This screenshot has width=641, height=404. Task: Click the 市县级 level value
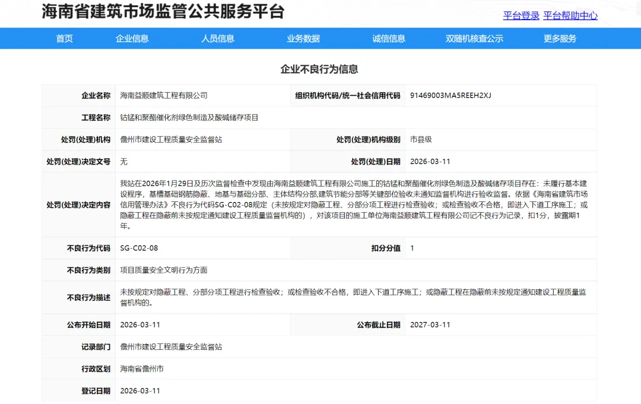[x=421, y=140]
